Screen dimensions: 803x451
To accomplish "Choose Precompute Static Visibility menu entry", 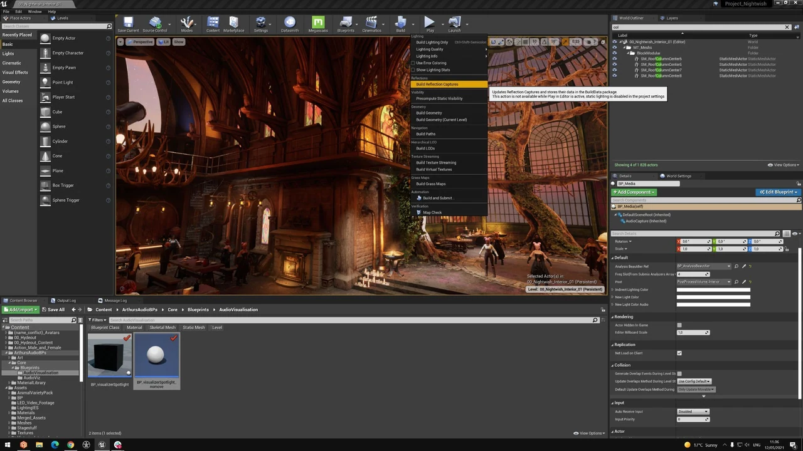I will tap(449, 98).
